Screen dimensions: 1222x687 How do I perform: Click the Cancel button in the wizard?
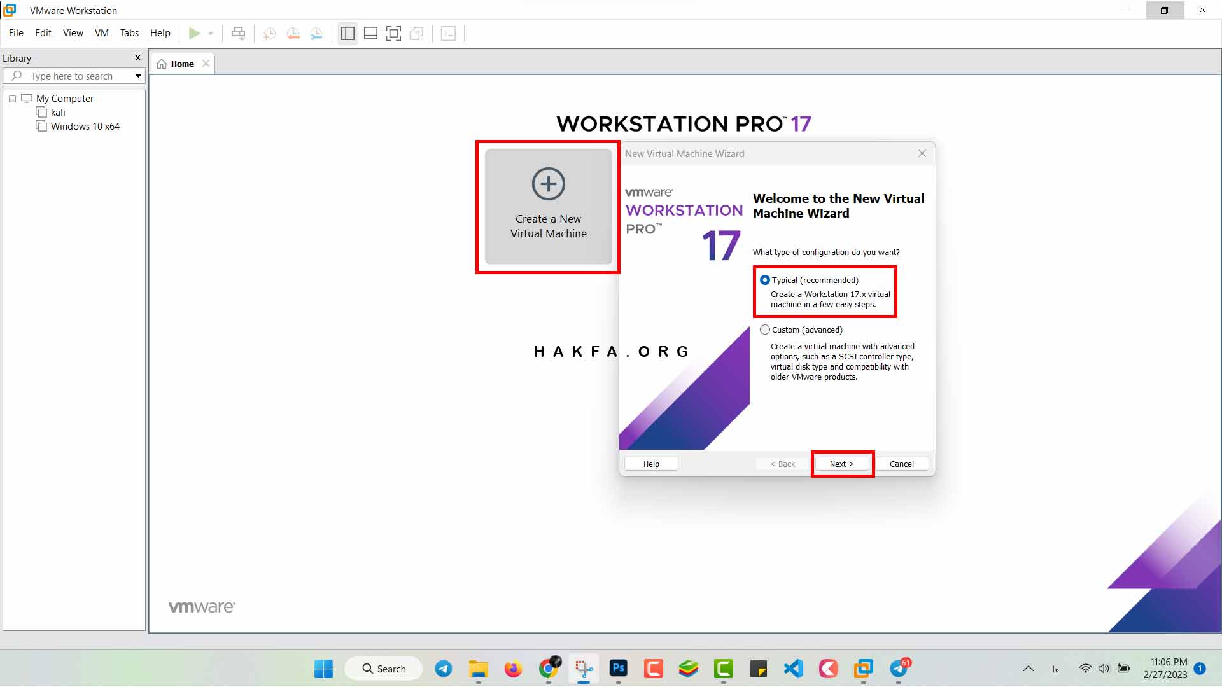901,464
